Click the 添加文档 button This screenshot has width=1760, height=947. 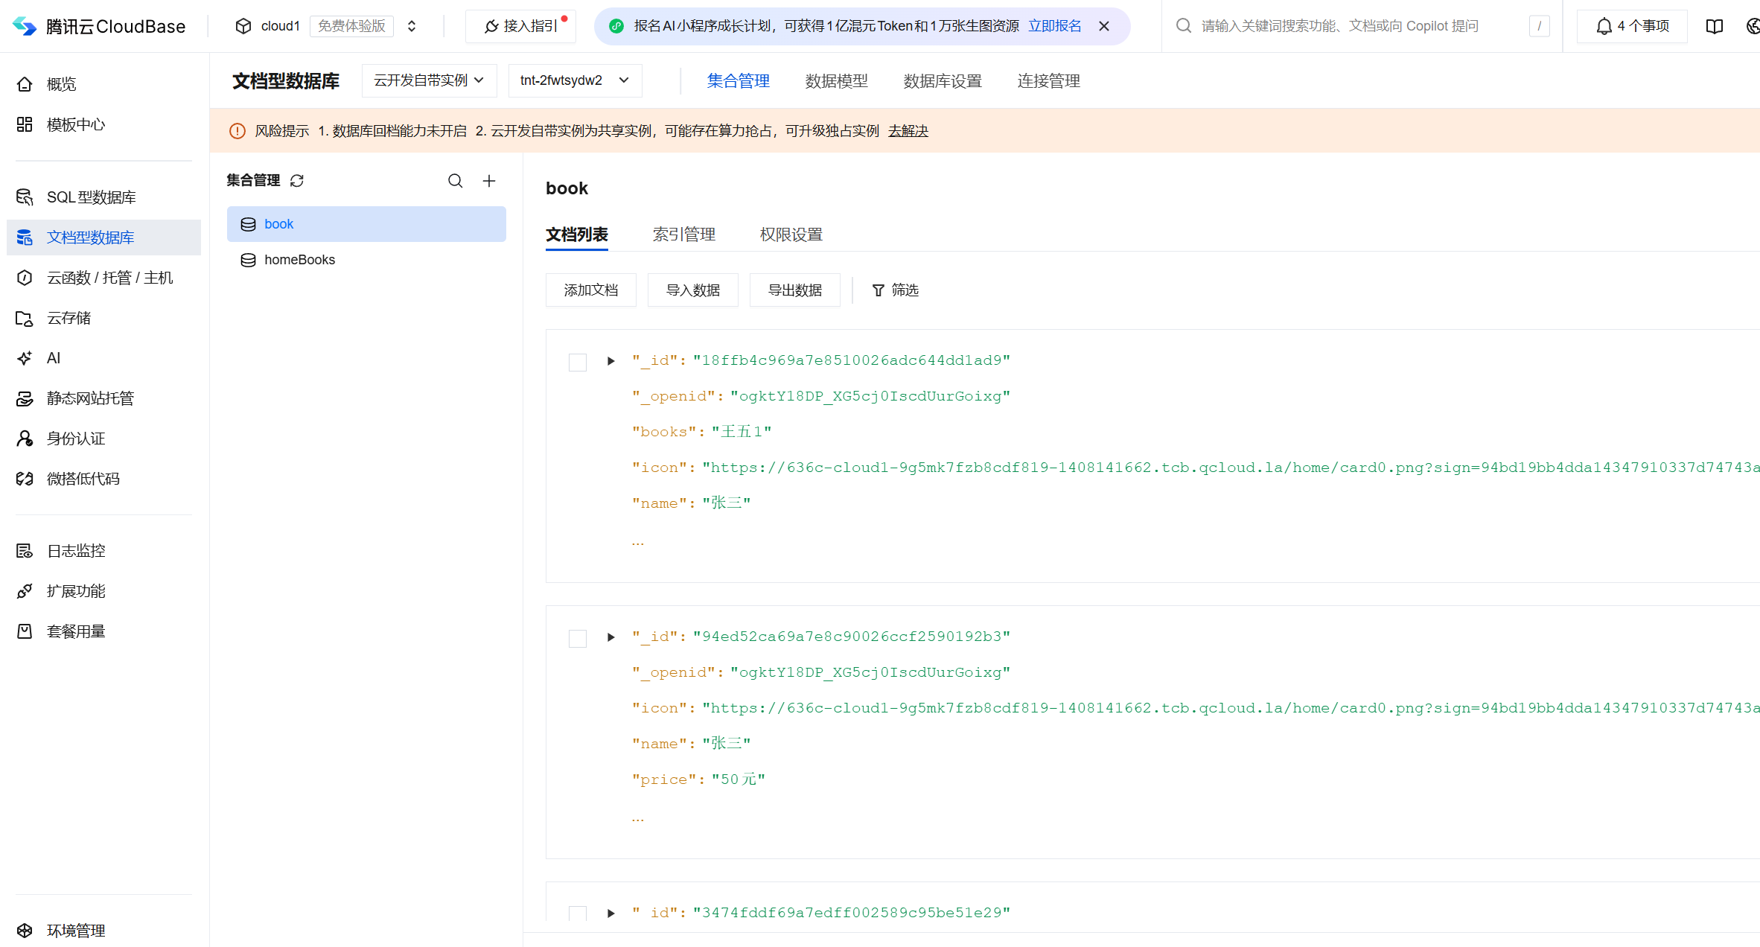(x=591, y=290)
